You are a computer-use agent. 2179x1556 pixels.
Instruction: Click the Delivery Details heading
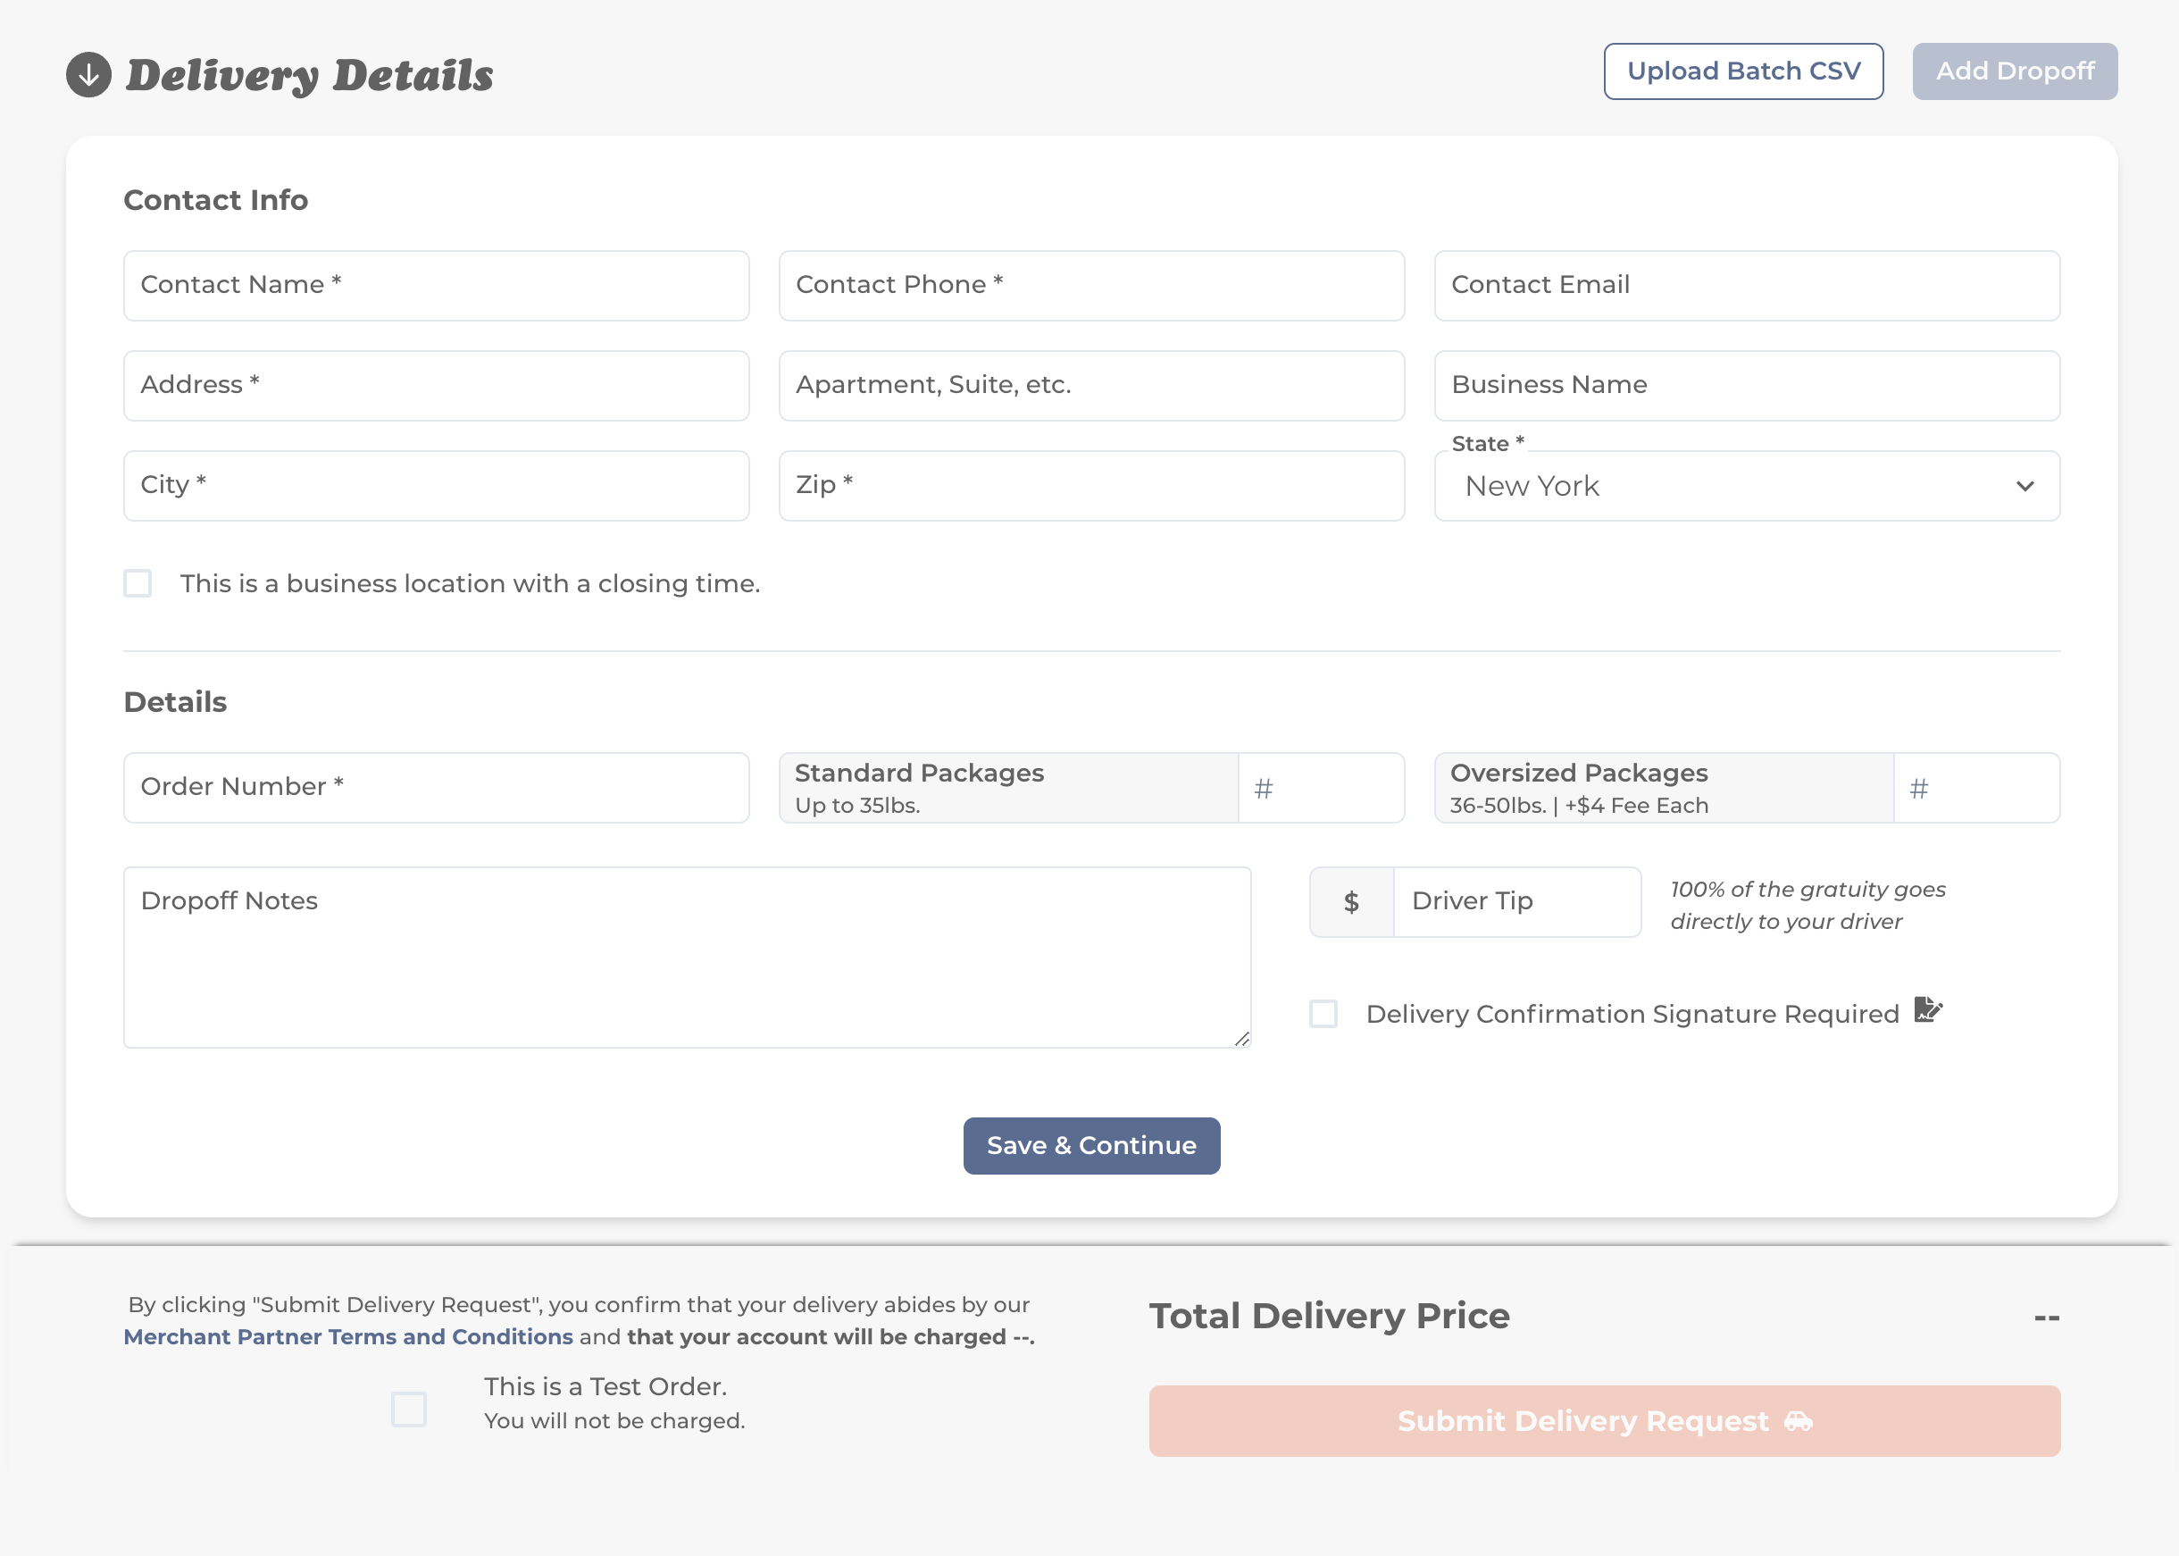click(309, 76)
